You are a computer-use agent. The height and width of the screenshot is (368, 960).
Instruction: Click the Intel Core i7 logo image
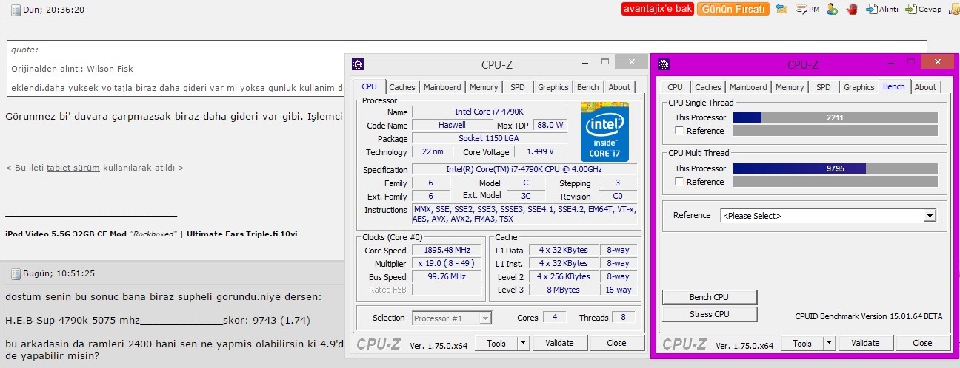coord(604,132)
